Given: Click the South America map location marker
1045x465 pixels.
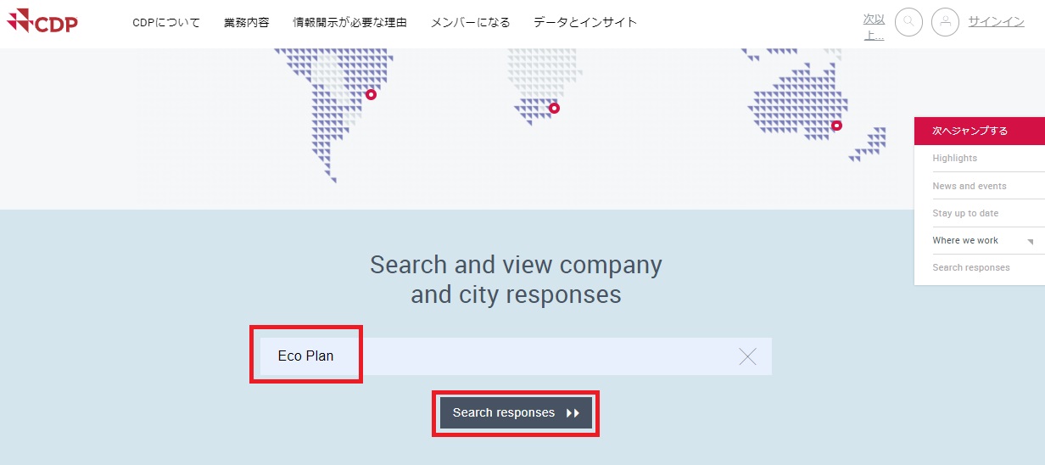Looking at the screenshot, I should pos(371,94).
